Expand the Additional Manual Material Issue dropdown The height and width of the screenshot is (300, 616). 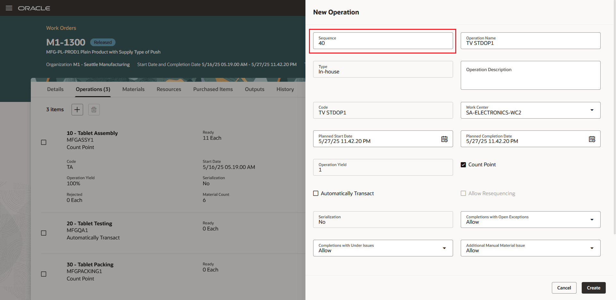pos(592,248)
